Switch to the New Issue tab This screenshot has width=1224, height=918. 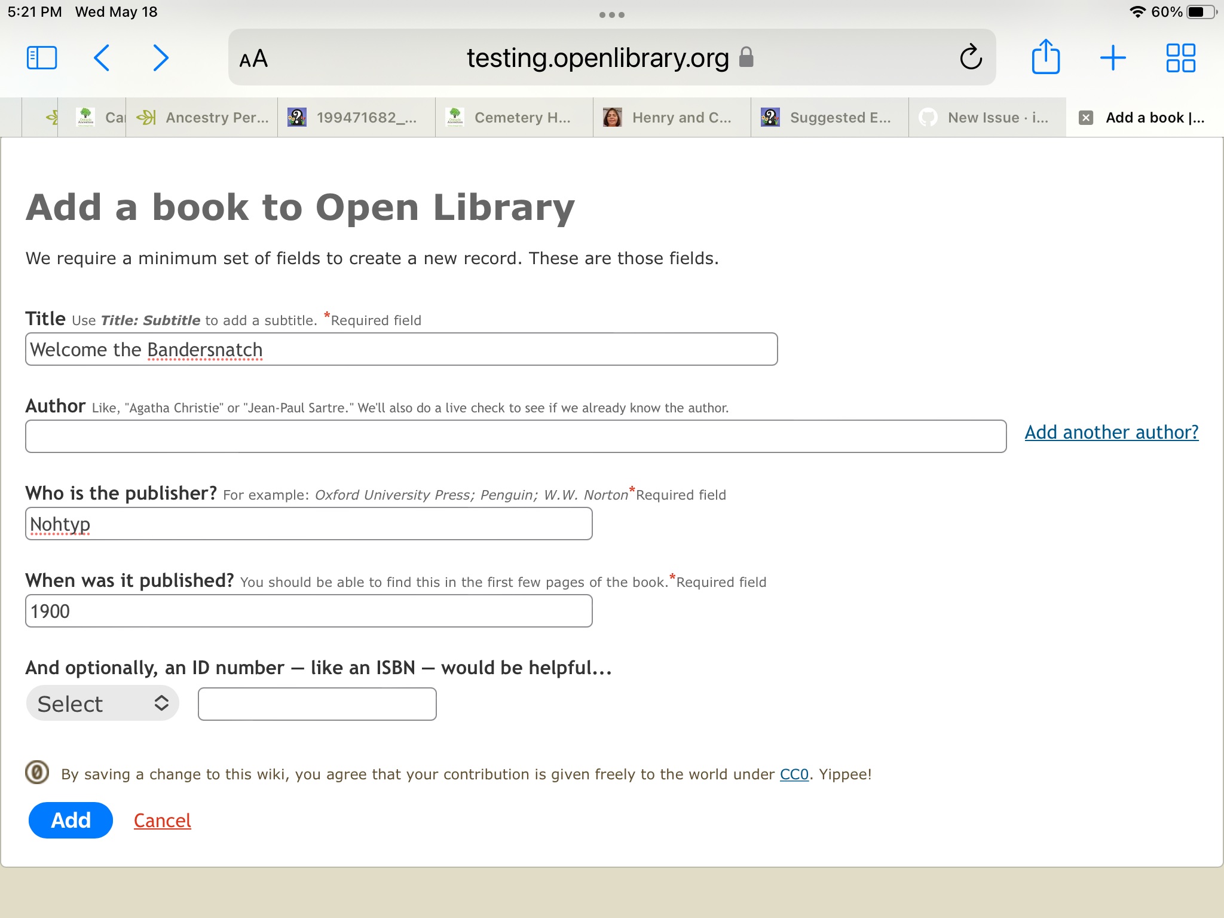988,118
